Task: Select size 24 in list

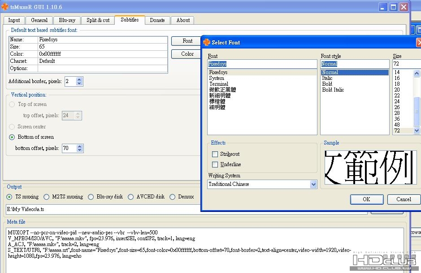Action: 403,101
